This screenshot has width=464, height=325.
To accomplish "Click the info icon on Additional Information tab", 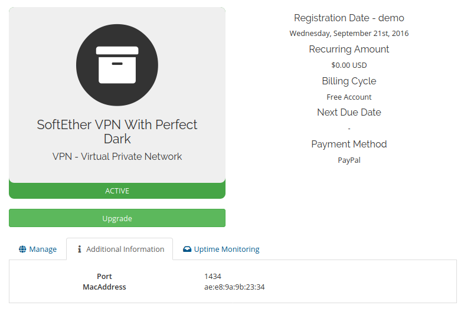I will point(79,250).
